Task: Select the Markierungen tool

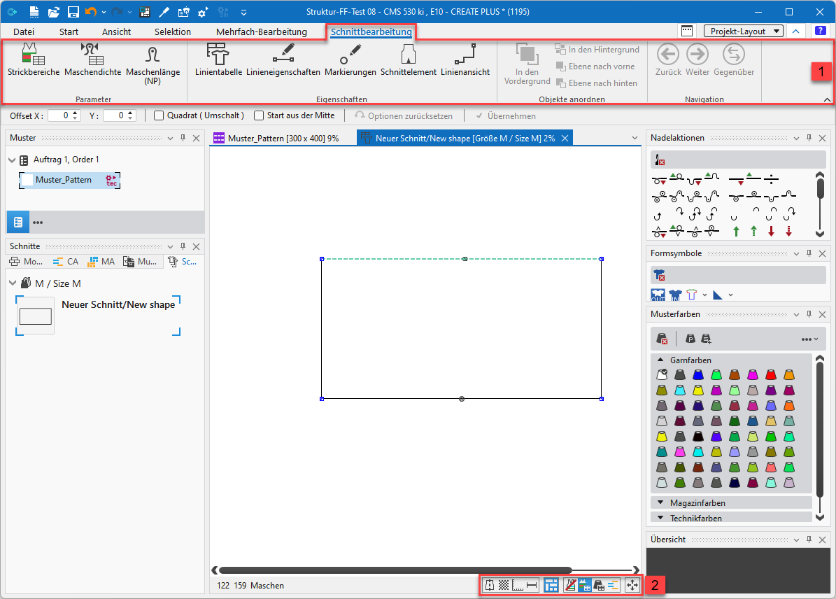Action: 350,58
